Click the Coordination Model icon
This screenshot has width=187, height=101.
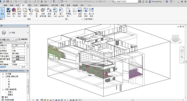point(43,10)
